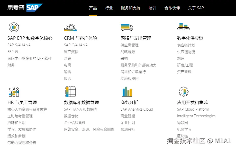Open the 预测分析 link
The width and height of the screenshot is (236, 149).
pyautogui.click(x=128, y=129)
